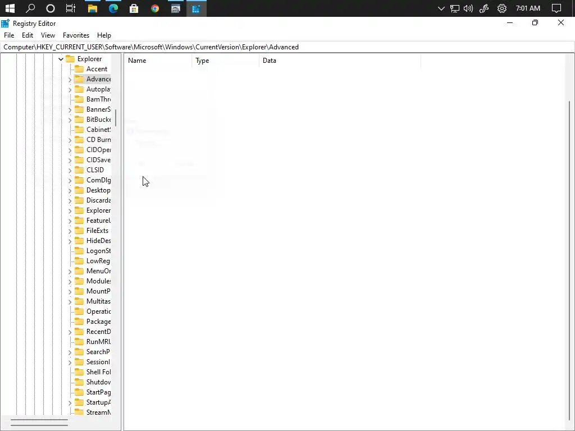Open taskbar search magnifier
The image size is (575, 431).
[x=30, y=8]
